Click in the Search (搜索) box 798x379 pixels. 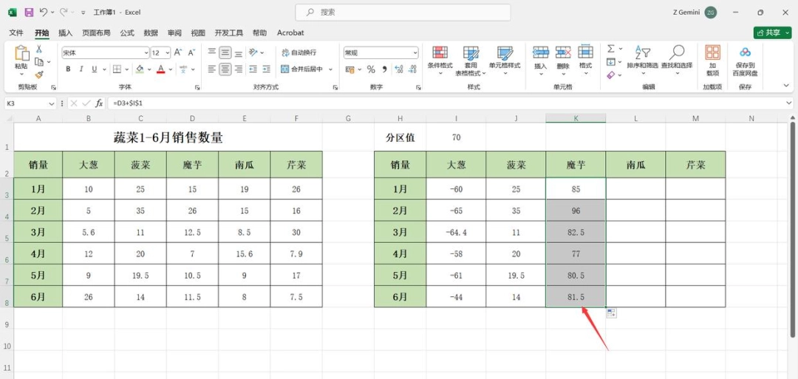tap(403, 13)
